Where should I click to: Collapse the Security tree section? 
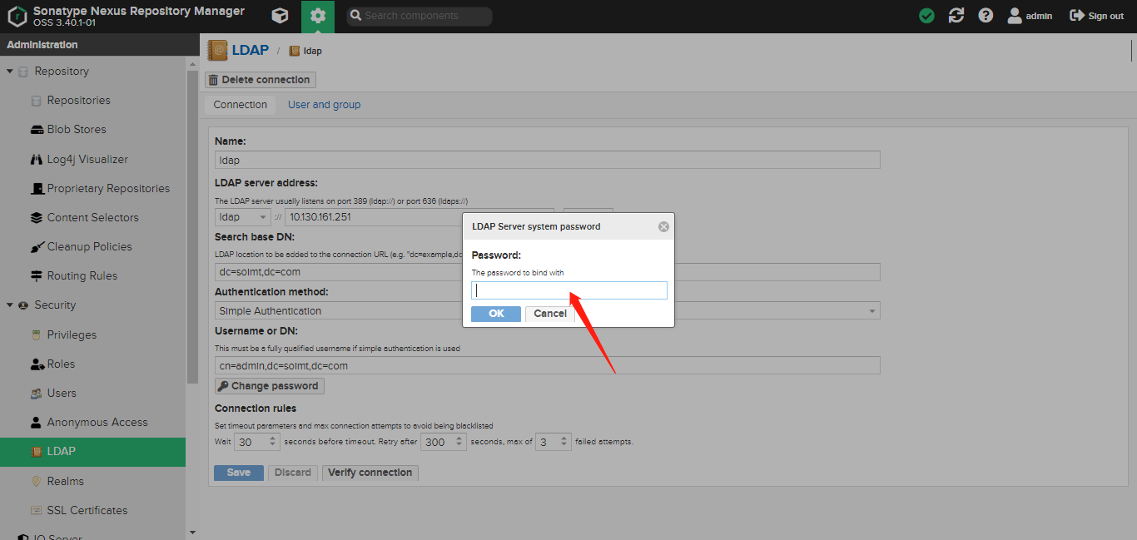(x=10, y=305)
